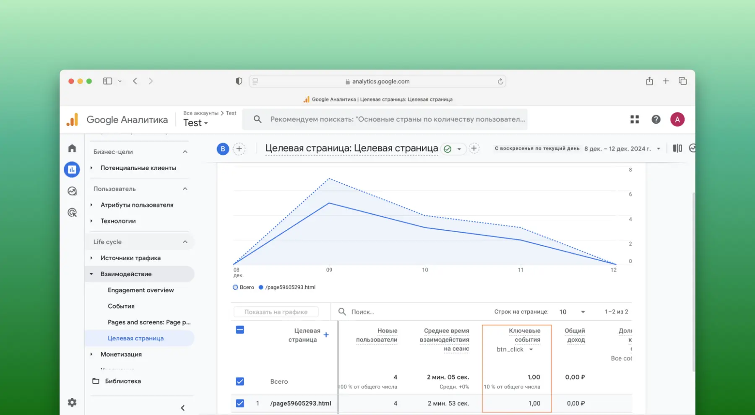The height and width of the screenshot is (415, 755).
Task: Go forward in Safari
Action: [151, 81]
